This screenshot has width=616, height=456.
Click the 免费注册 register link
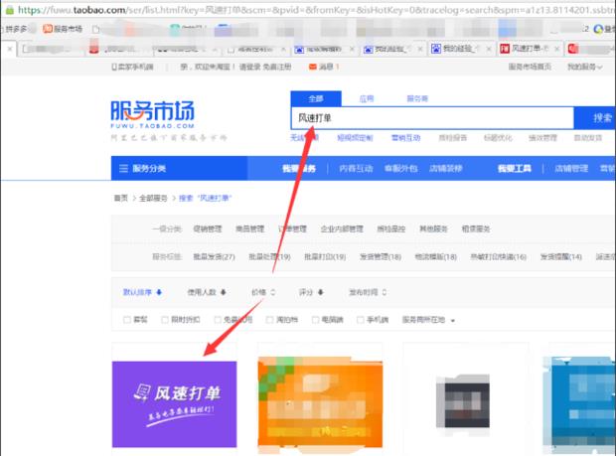(x=277, y=68)
